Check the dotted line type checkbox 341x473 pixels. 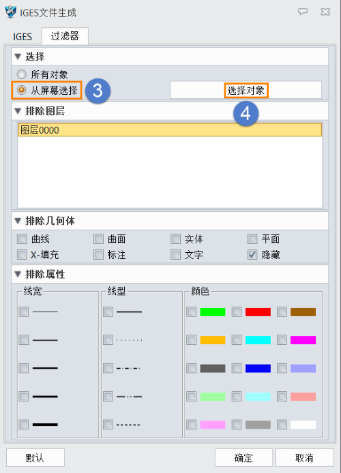(x=108, y=340)
